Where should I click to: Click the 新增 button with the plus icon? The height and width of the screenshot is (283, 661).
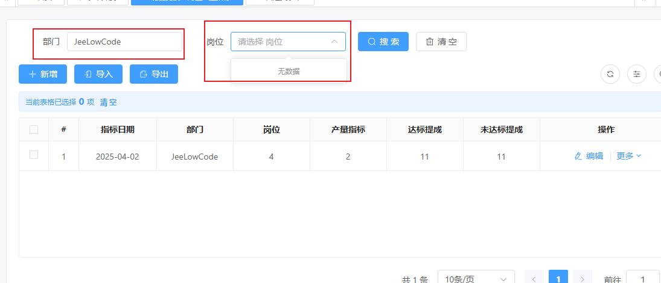(43, 74)
